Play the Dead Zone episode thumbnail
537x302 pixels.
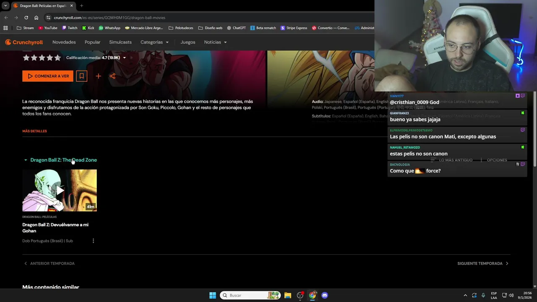[60, 190]
